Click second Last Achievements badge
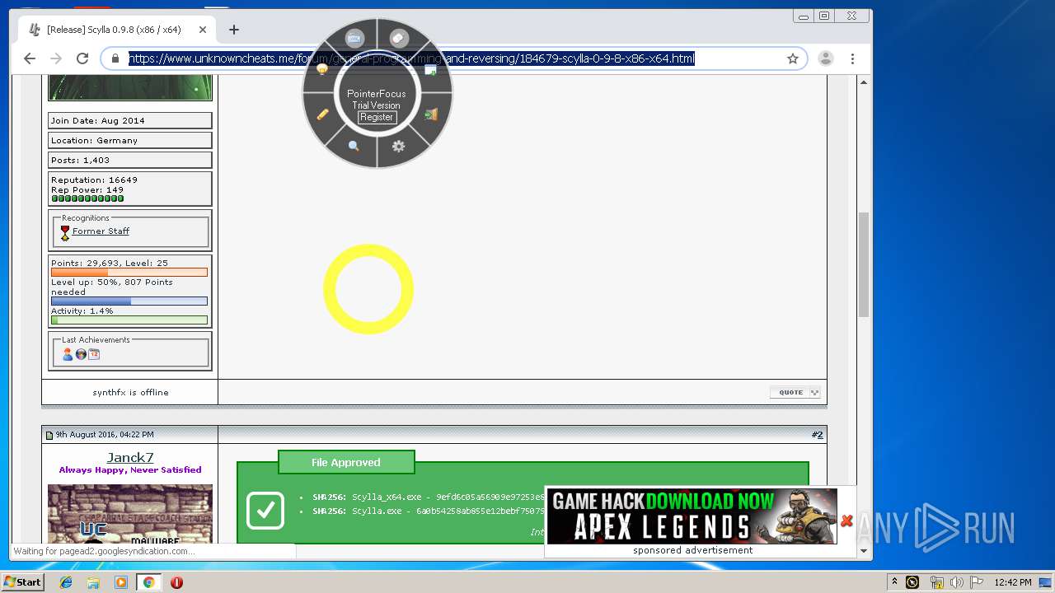The image size is (1055, 593). (x=81, y=354)
